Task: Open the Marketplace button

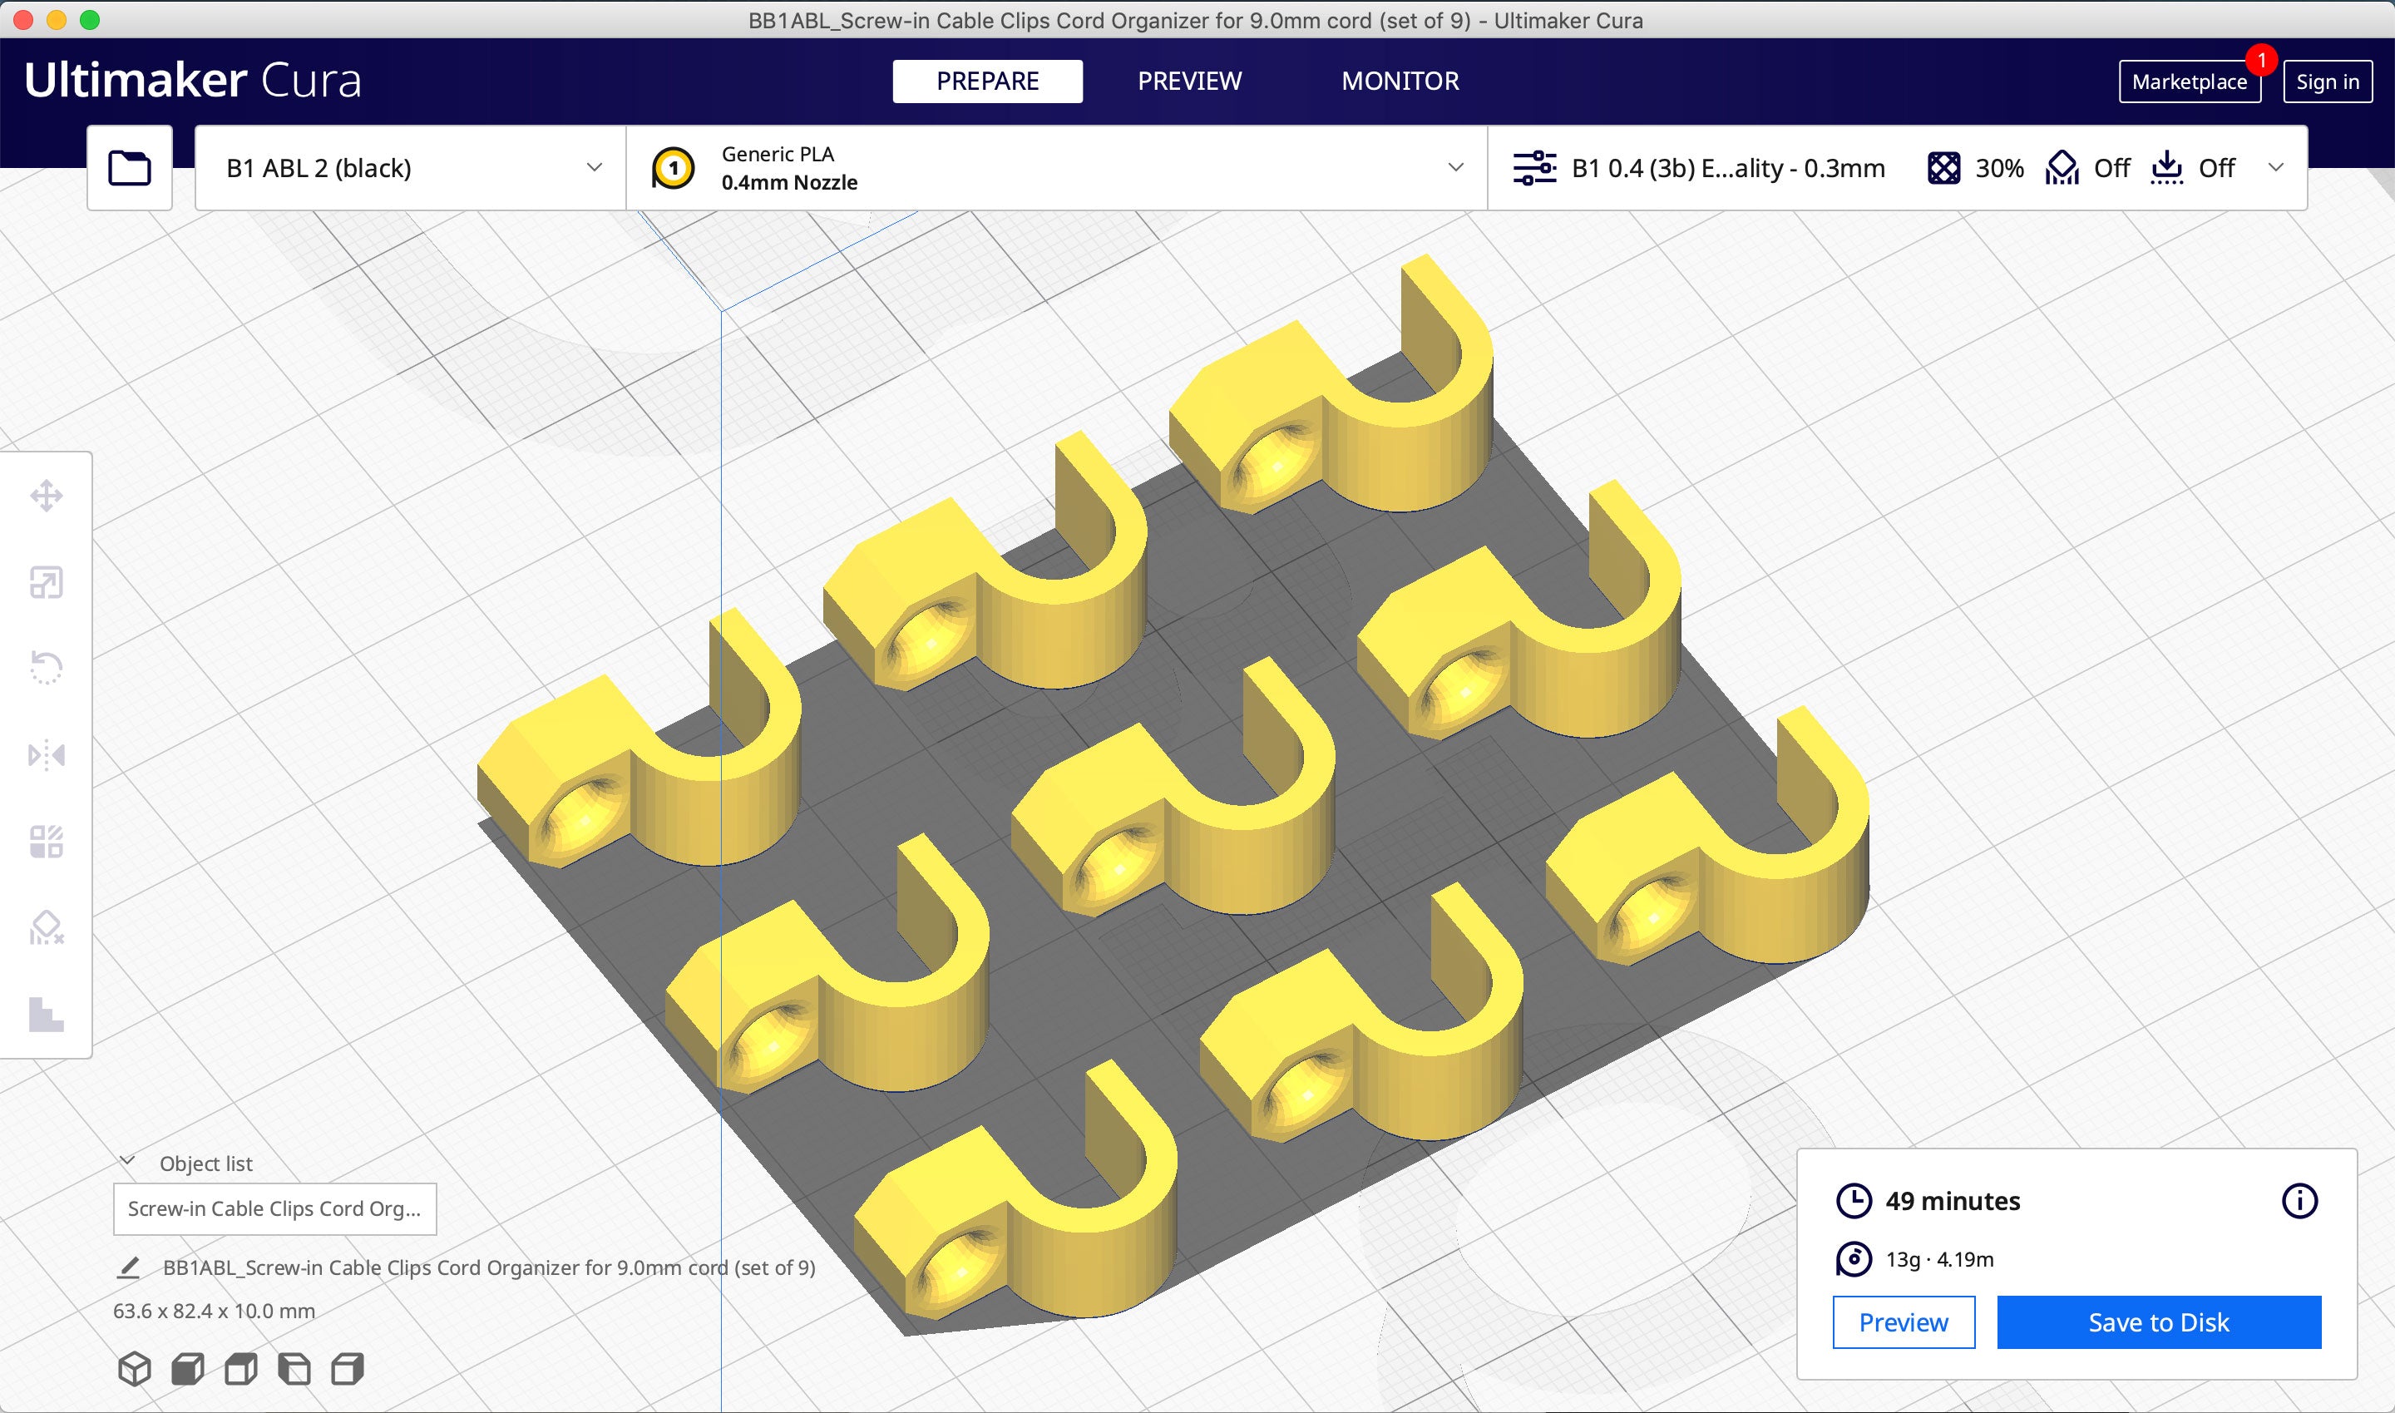Action: click(x=2189, y=82)
